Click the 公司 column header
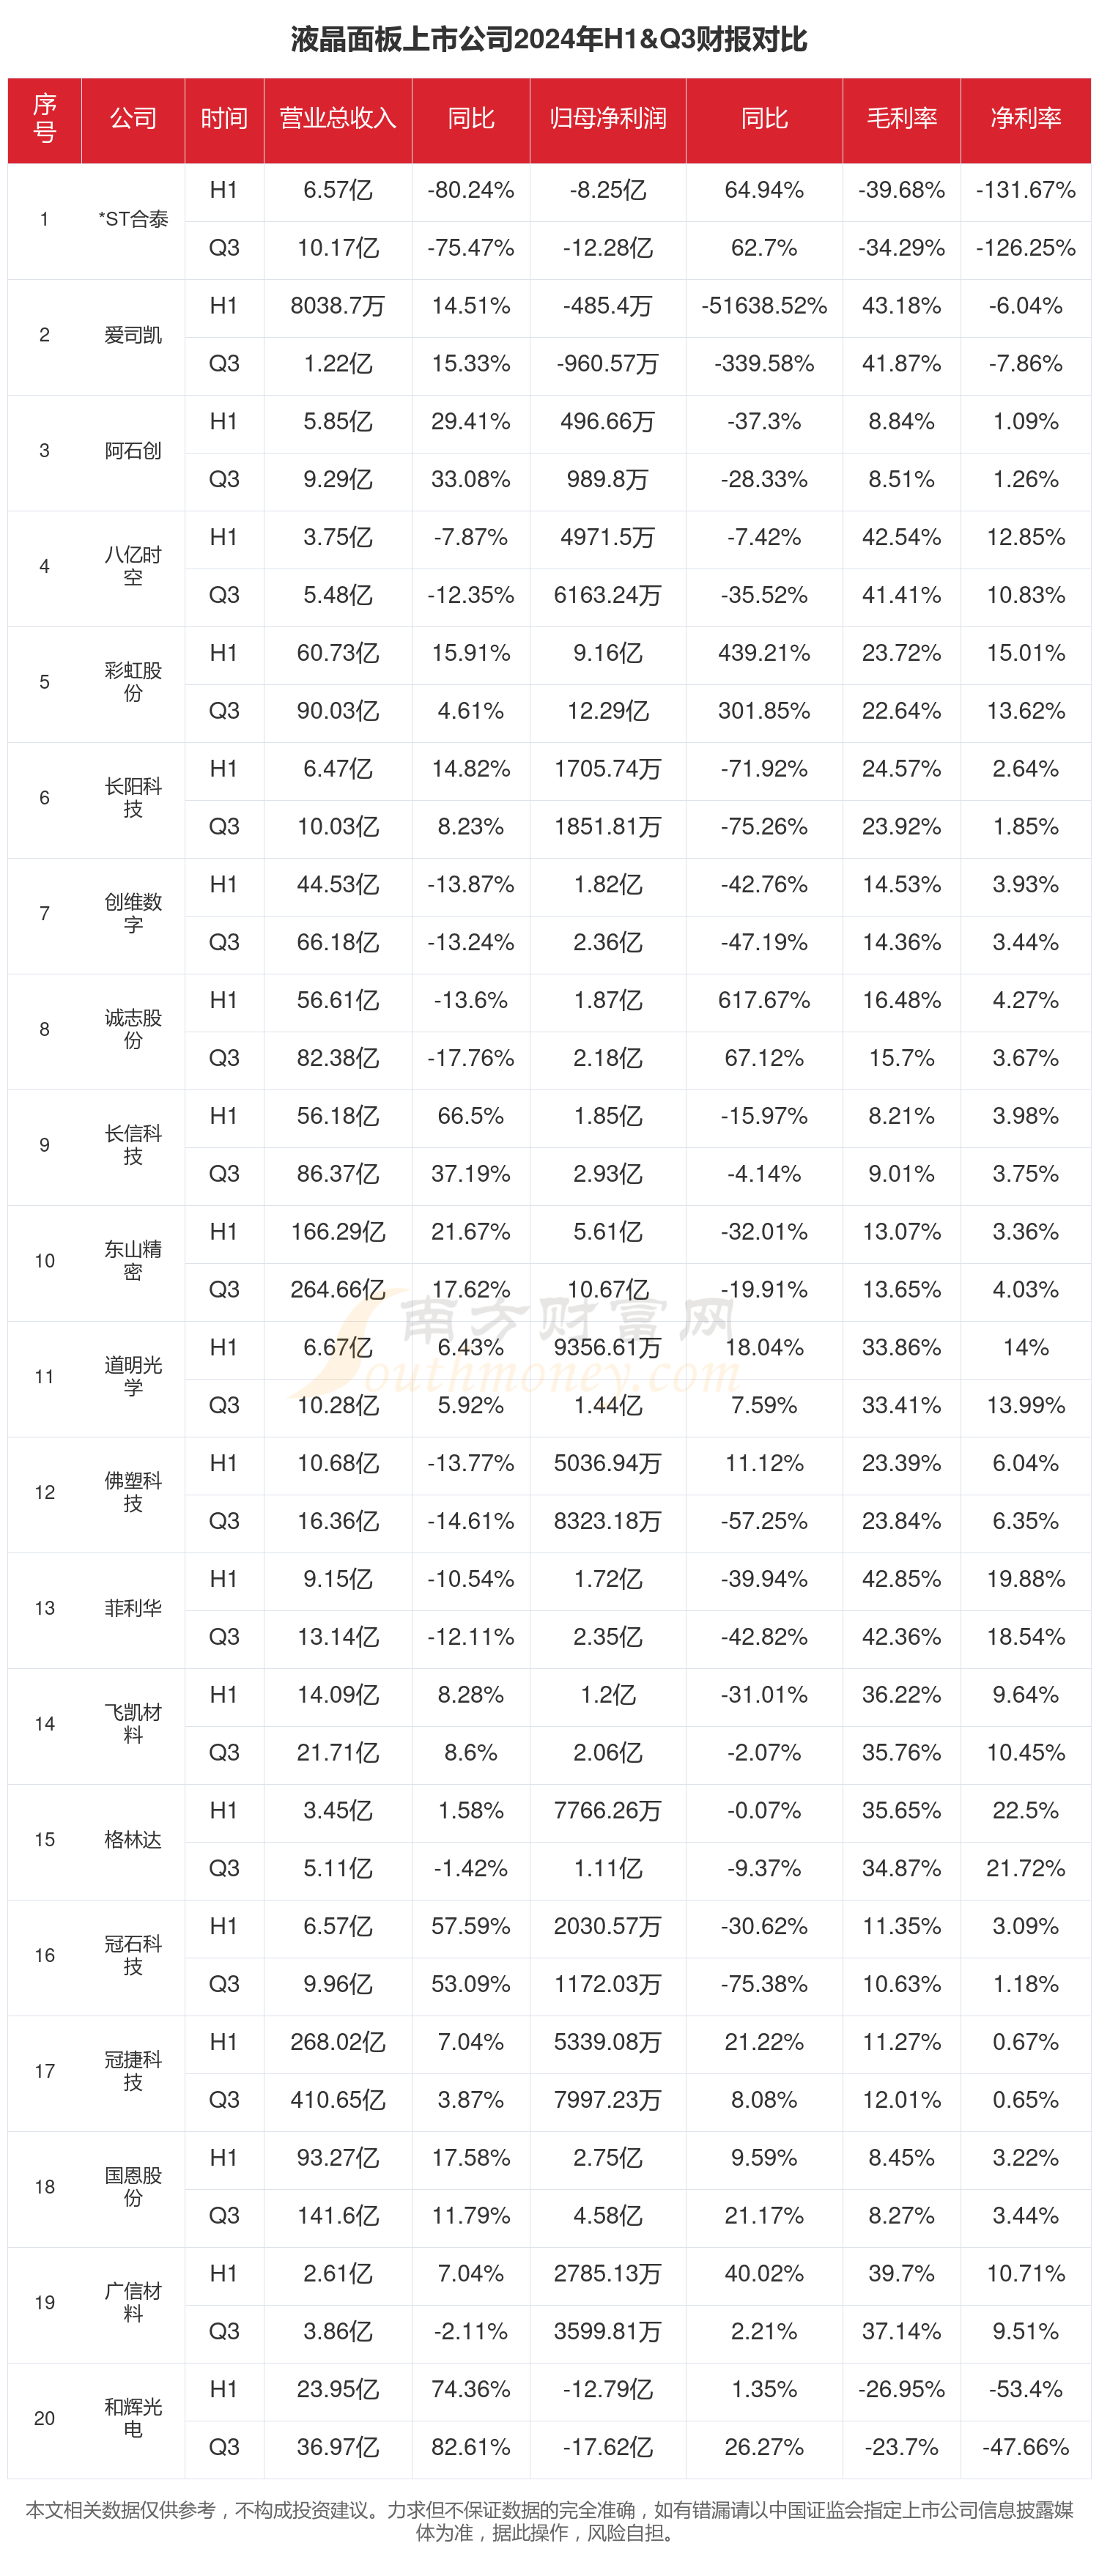This screenshot has height=2576, width=1099. click(x=133, y=119)
